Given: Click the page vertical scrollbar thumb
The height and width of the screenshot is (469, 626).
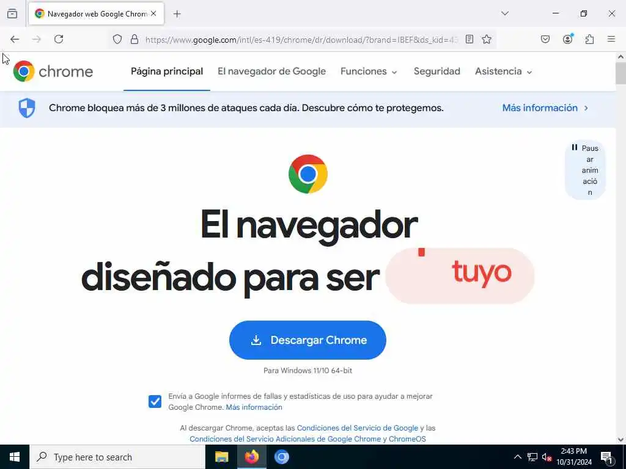Looking at the screenshot, I should [x=621, y=73].
